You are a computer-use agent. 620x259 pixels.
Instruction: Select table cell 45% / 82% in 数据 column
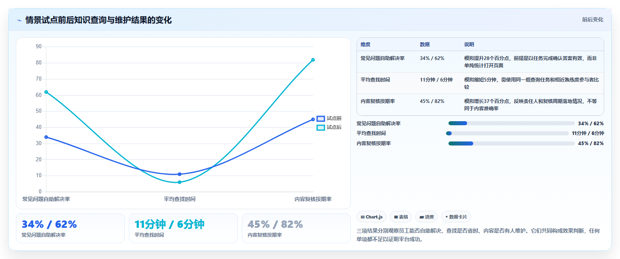pos(432,101)
